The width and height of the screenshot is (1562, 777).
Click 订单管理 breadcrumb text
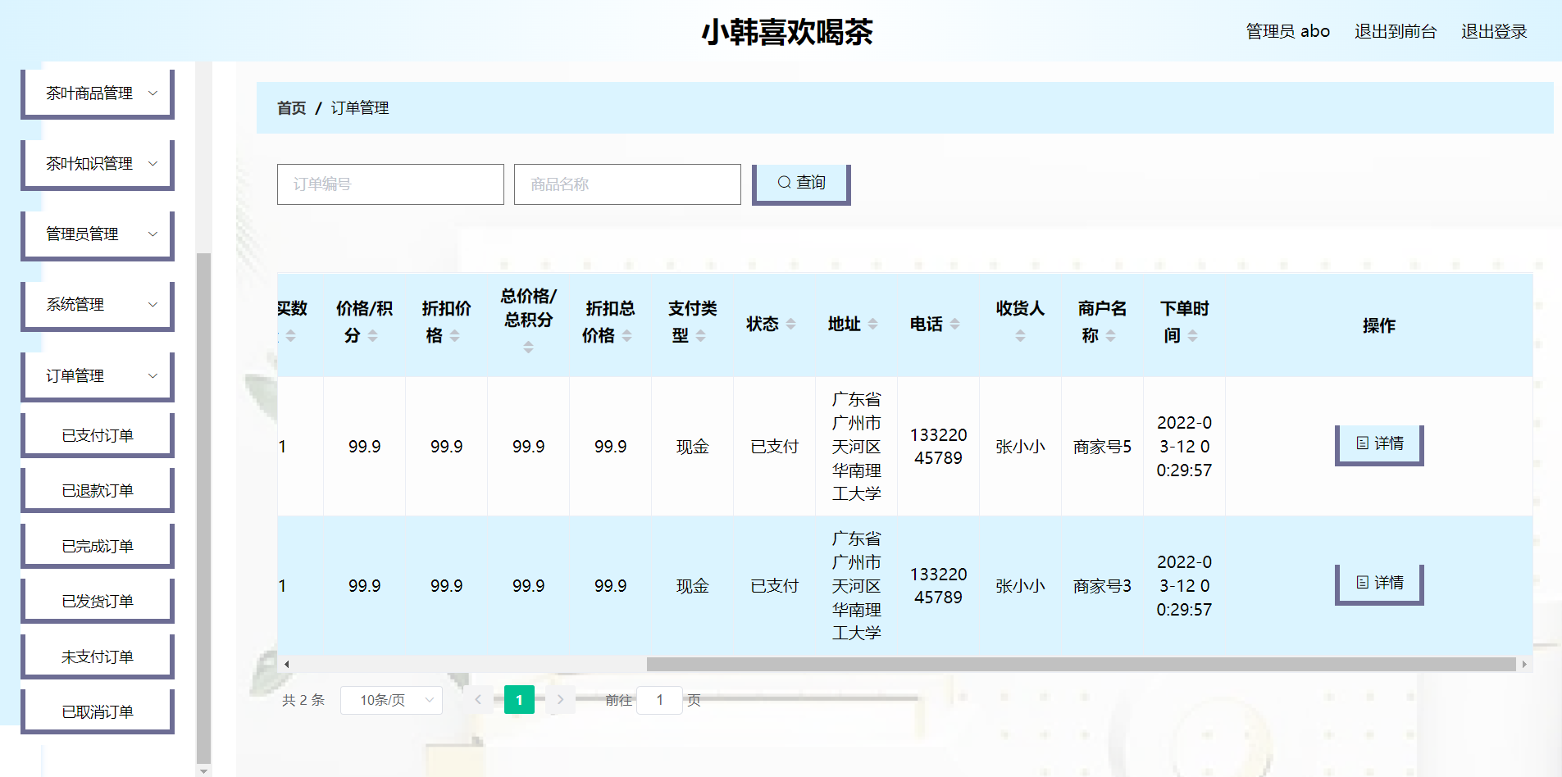tap(360, 108)
